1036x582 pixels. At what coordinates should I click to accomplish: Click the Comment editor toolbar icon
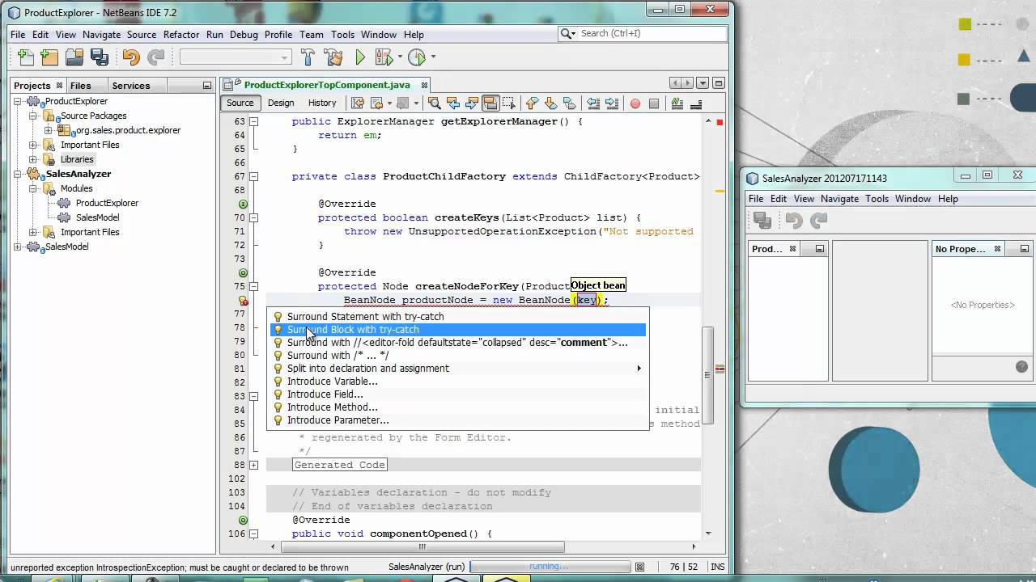coord(677,103)
